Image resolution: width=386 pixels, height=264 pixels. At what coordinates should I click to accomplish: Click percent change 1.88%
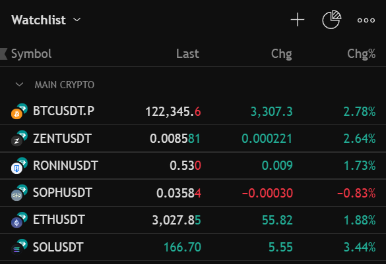pos(360,220)
